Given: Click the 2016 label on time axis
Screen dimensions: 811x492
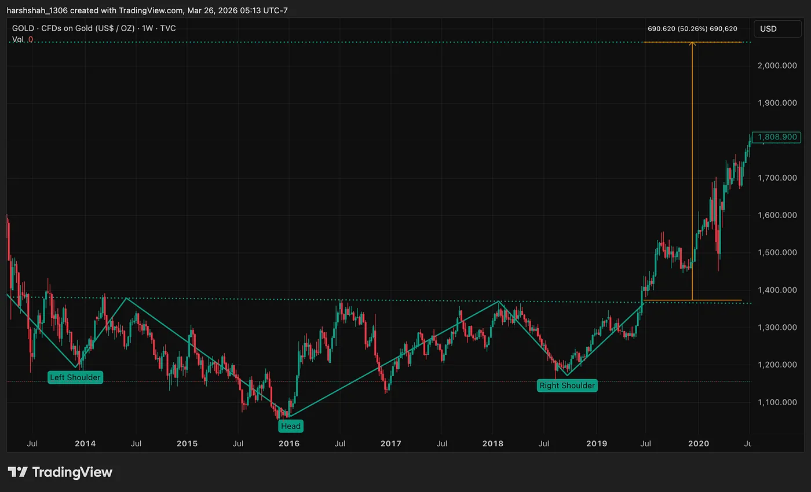Looking at the screenshot, I should point(289,443).
